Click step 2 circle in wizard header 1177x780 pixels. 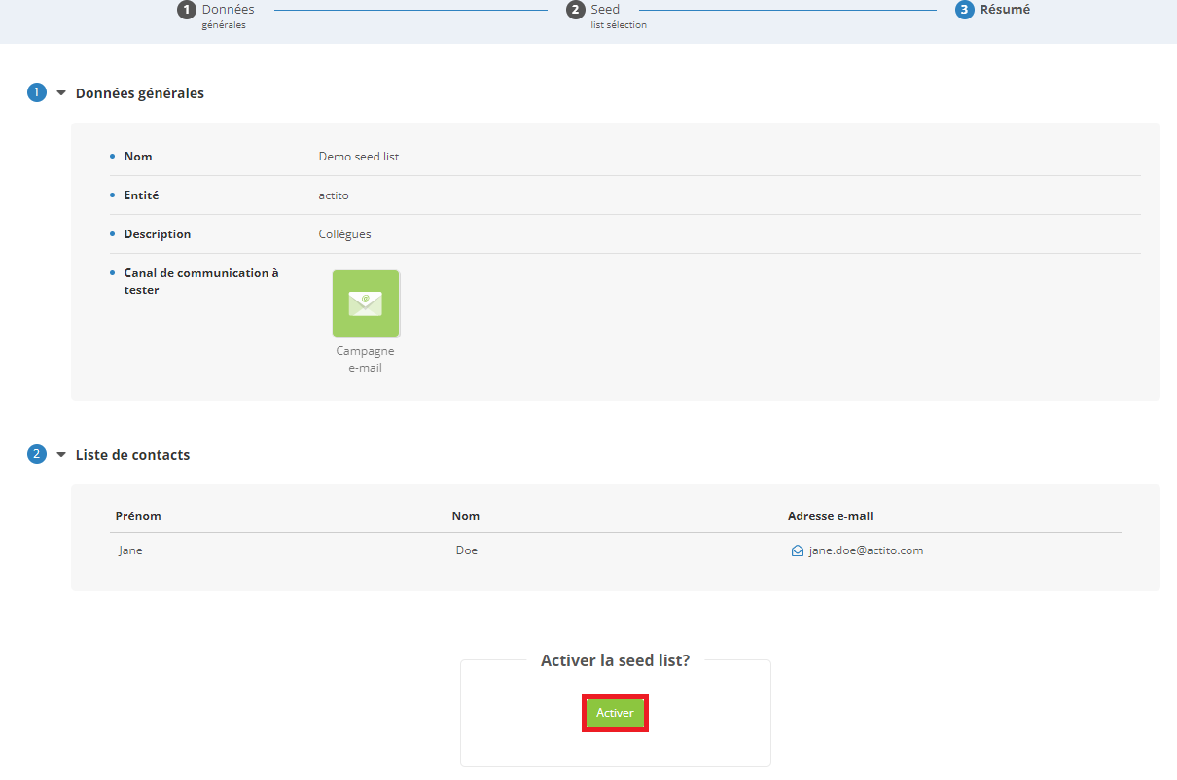pyautogui.click(x=576, y=10)
